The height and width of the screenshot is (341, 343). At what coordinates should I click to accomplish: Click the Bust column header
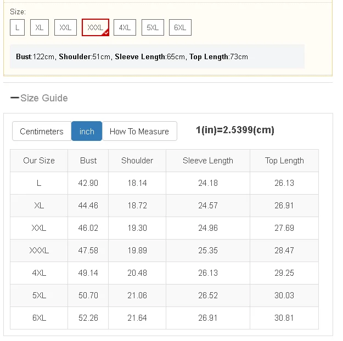coord(88,161)
